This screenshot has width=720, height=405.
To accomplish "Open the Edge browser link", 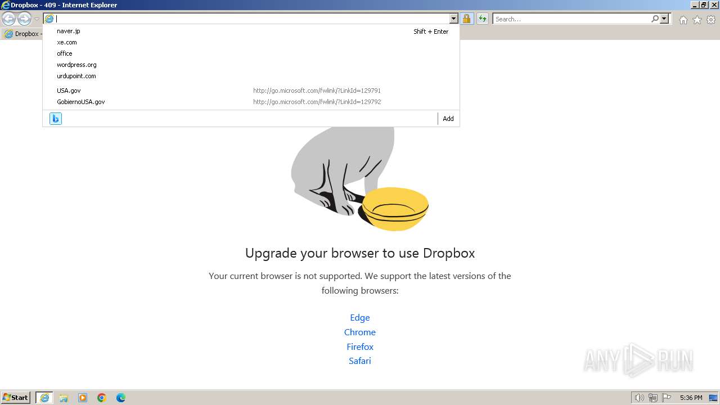I will coord(360,318).
